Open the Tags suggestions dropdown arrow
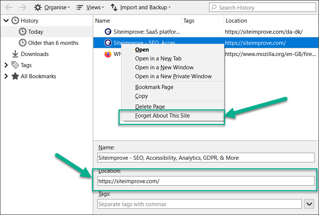Screen dimensions: 319x215 309,204
